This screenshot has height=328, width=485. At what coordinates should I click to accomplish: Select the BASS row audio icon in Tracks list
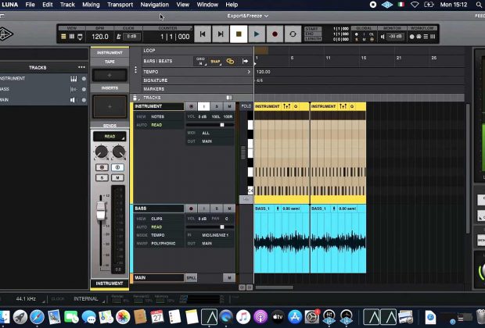pyautogui.click(x=74, y=89)
